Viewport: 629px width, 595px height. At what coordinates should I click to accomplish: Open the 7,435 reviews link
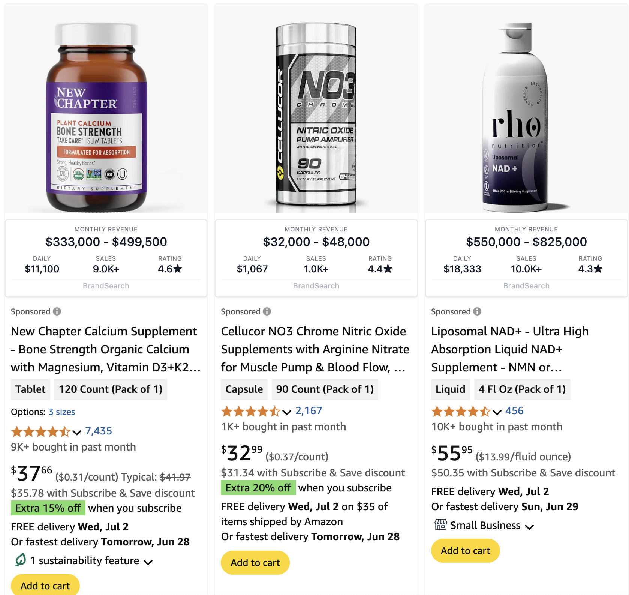pos(99,431)
